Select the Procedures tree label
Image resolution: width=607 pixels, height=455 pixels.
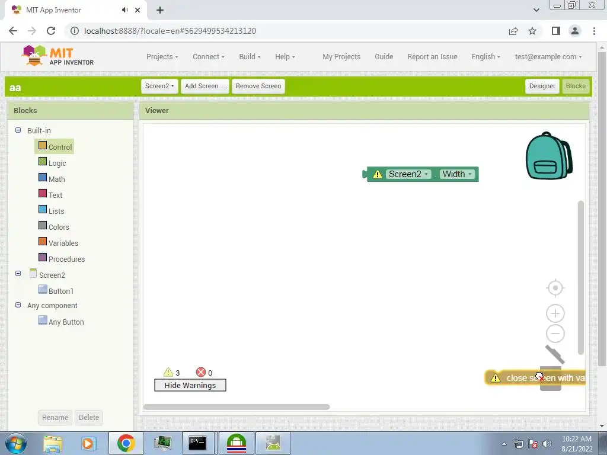(66, 259)
